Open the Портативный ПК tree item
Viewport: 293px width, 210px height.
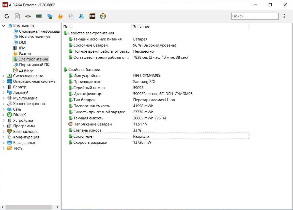[34, 65]
